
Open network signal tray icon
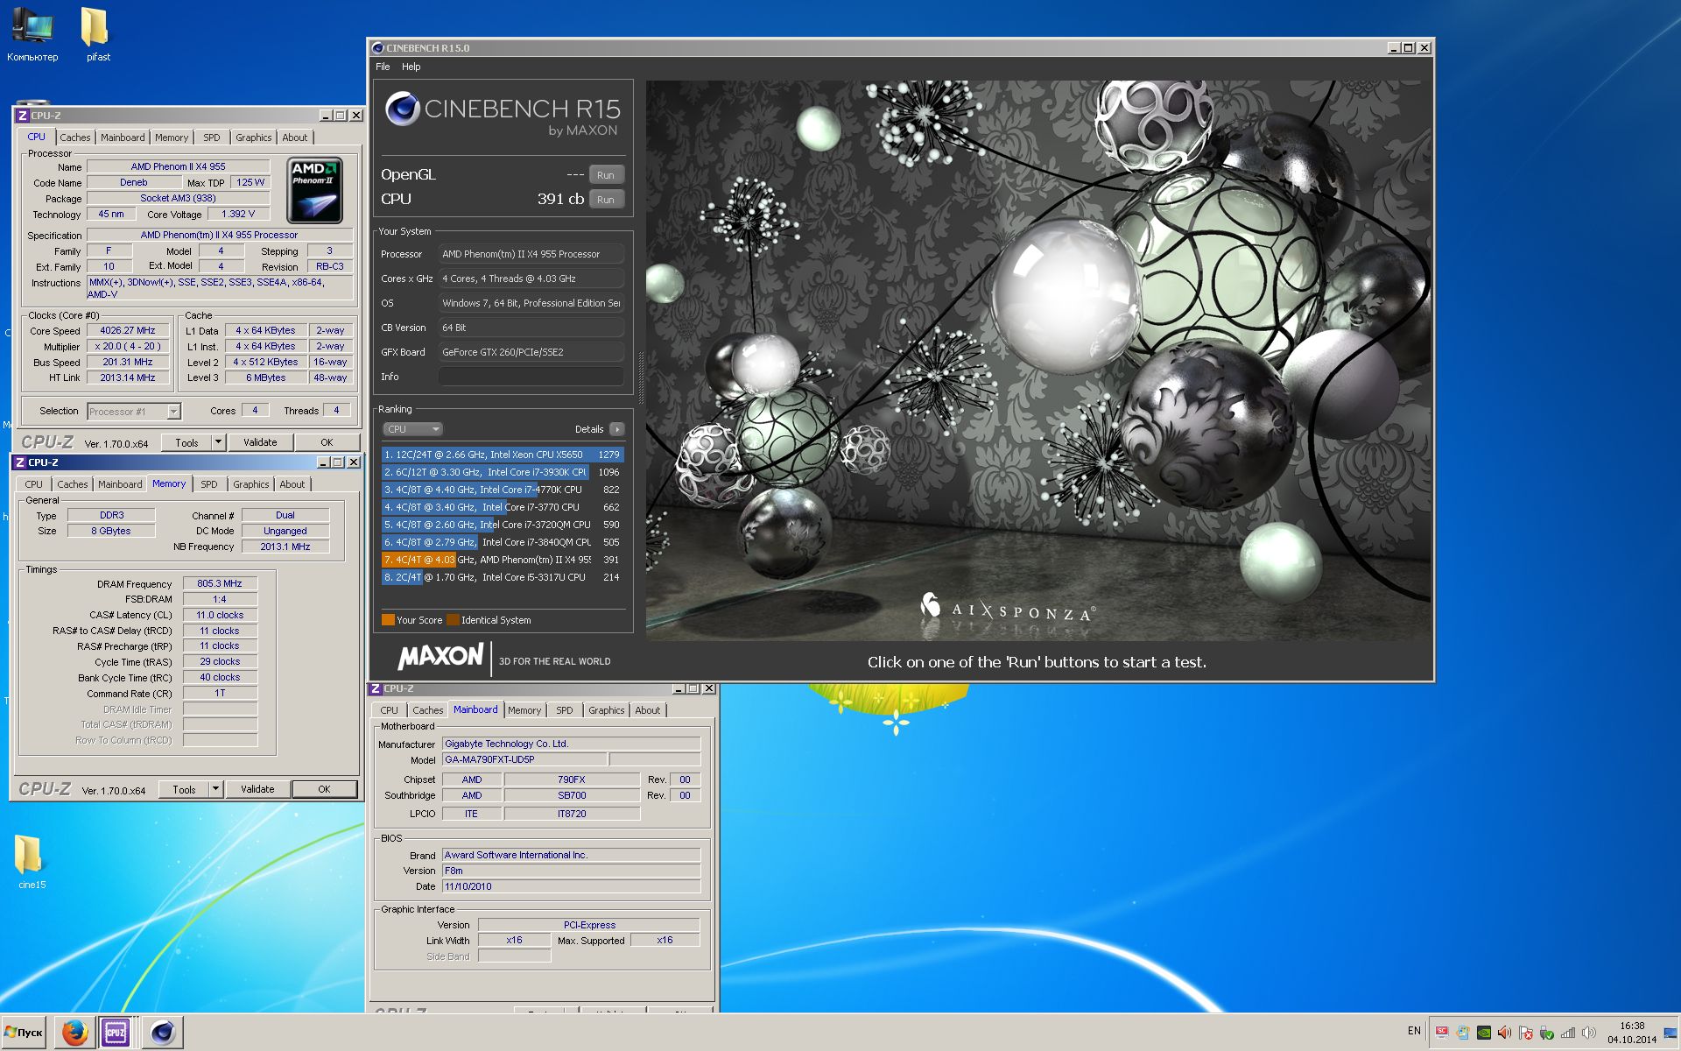point(1568,1033)
